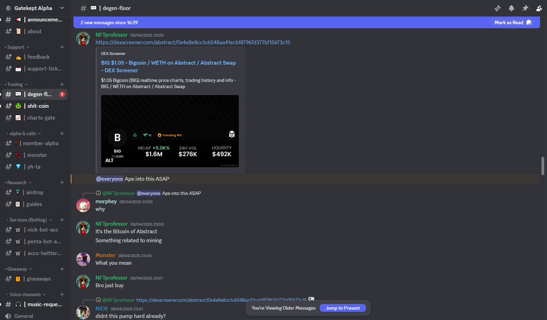
Task: Click the plus icon next to Services (Botting)
Action: 62,220
